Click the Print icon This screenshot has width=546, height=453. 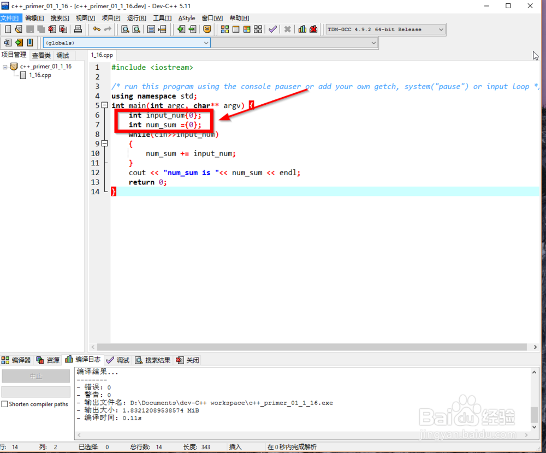[77, 29]
